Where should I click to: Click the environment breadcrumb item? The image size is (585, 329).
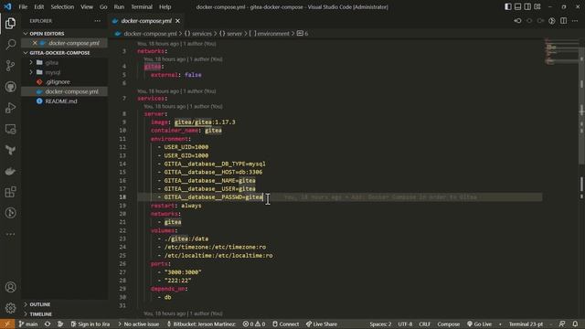click(269, 34)
